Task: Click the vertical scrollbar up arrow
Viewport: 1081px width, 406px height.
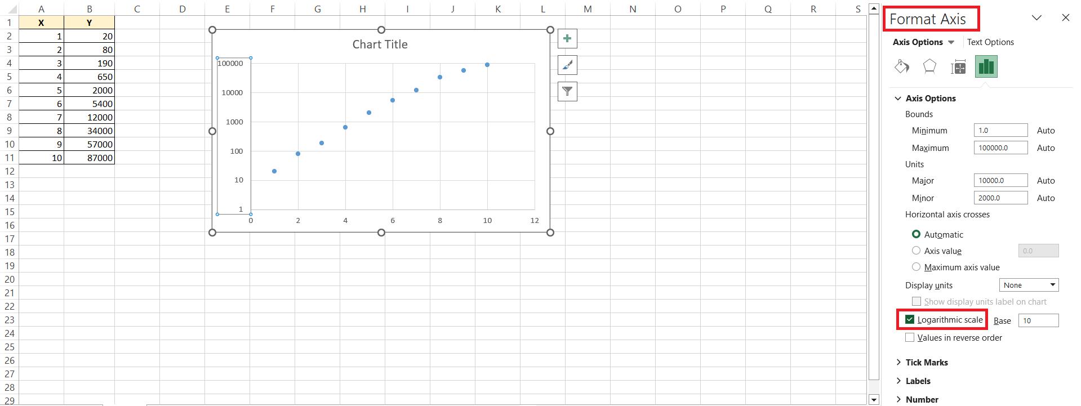Action: pos(874,8)
